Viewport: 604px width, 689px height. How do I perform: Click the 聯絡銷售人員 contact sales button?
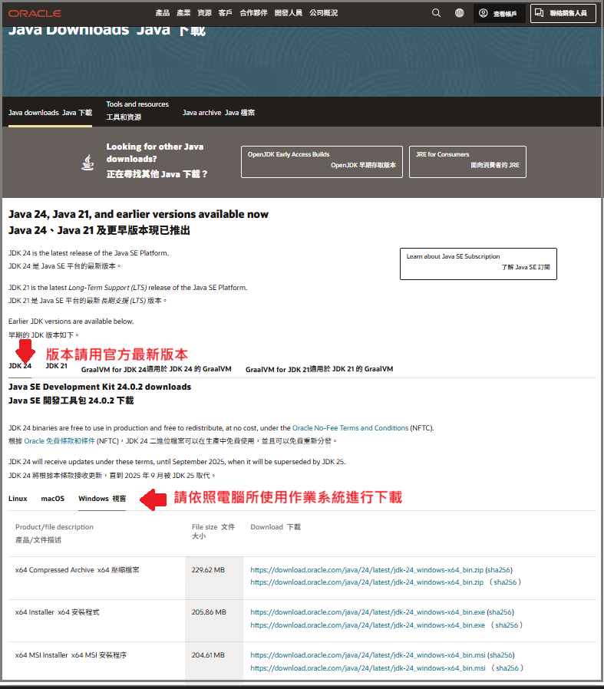[x=563, y=13]
